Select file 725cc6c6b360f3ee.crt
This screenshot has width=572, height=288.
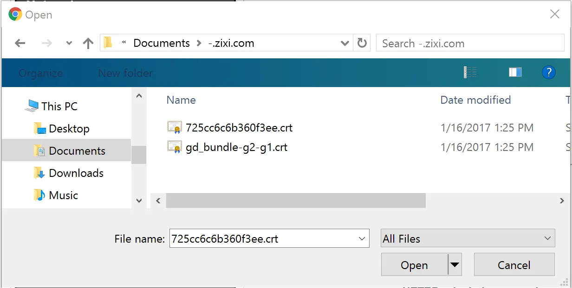point(239,128)
